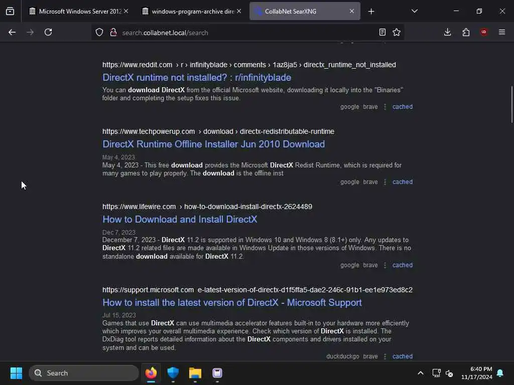Open Firefox View recent browsing icon

point(10,11)
